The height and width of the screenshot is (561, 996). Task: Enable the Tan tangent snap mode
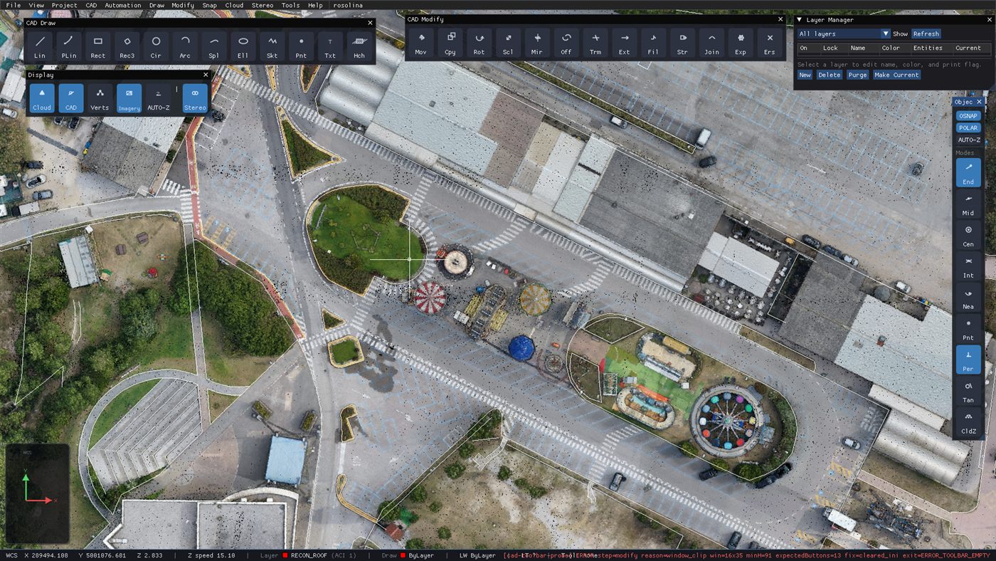(968, 391)
